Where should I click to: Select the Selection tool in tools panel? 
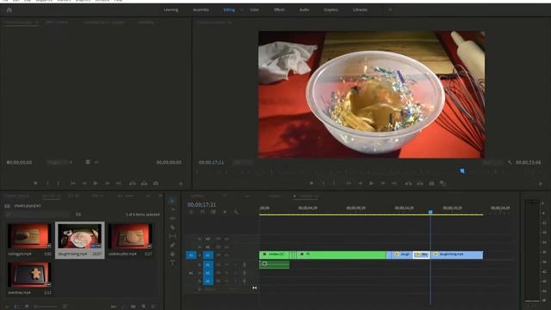172,201
